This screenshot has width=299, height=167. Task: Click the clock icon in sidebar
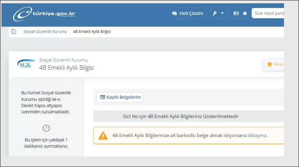(x=47, y=128)
